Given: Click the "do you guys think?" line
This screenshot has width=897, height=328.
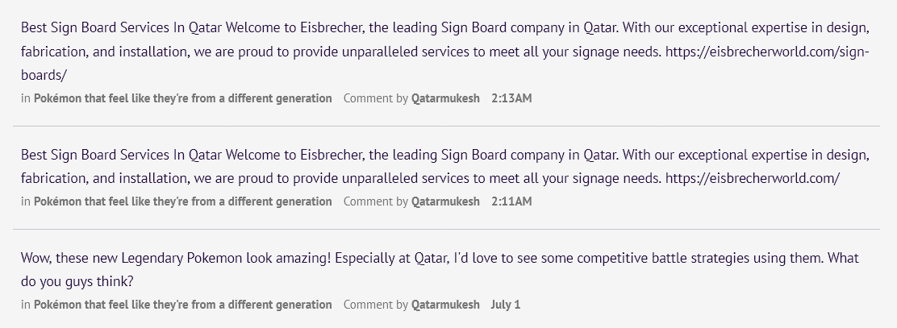Looking at the screenshot, I should [x=77, y=282].
